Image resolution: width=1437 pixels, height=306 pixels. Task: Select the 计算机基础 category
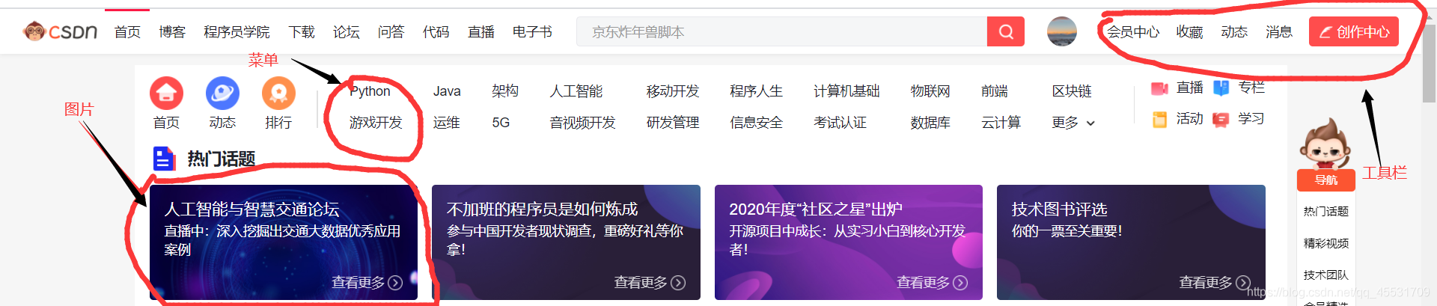tap(846, 91)
